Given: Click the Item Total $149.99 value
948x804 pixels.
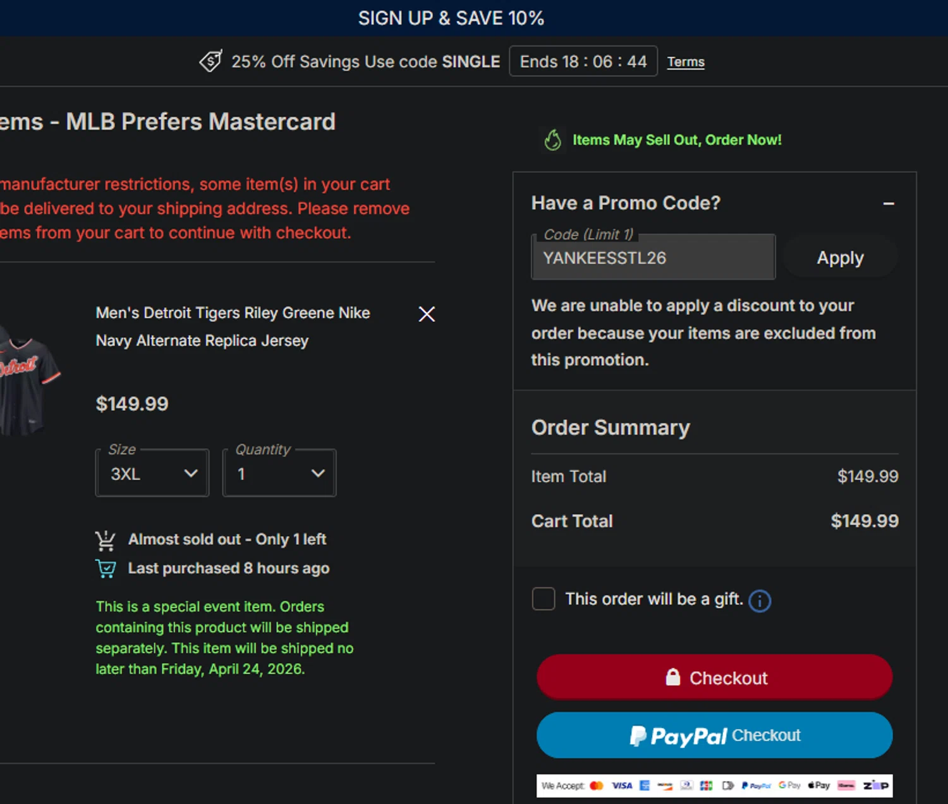Looking at the screenshot, I should (x=868, y=476).
